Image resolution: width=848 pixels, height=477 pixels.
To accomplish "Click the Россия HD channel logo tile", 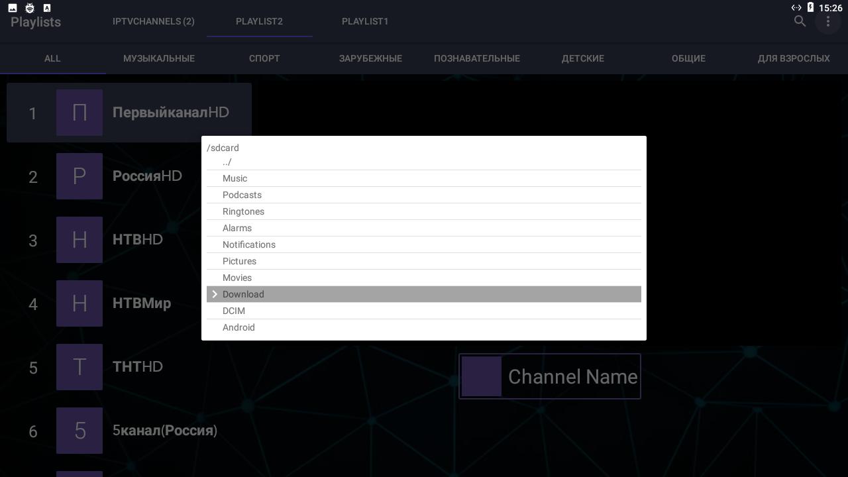I will coord(79,176).
